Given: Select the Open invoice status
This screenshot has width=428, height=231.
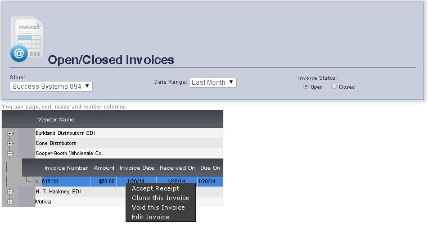Looking at the screenshot, I should [x=306, y=87].
